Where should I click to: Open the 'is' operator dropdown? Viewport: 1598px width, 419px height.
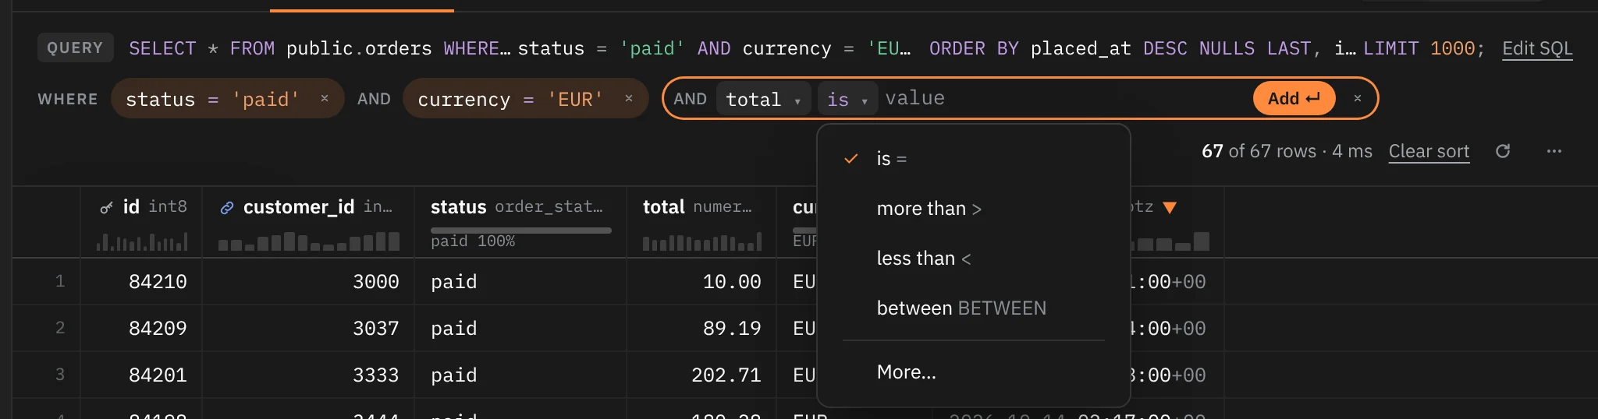(847, 99)
